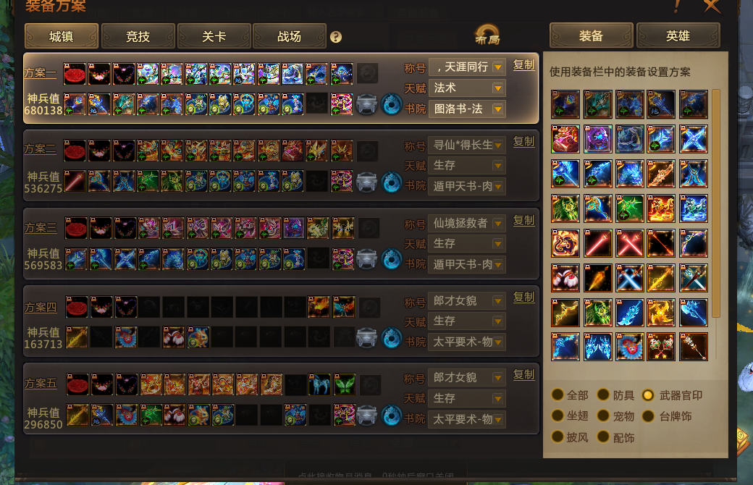
Task: Select the green butterfly wings in 方案五
Action: [x=345, y=384]
